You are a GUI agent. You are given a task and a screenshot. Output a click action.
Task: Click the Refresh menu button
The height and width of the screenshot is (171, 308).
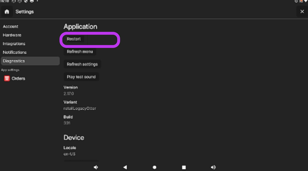click(80, 52)
